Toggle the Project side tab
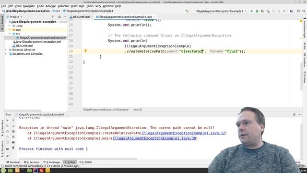 click(2, 23)
